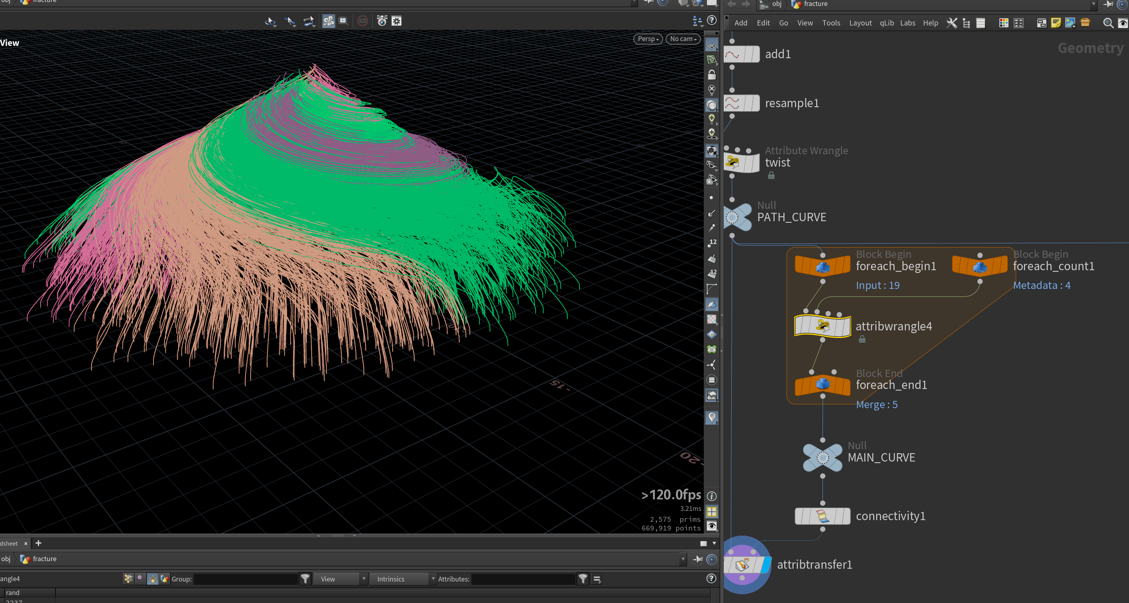Image resolution: width=1129 pixels, height=603 pixels.
Task: Select the attribwrangle4 node icon
Action: (x=823, y=326)
